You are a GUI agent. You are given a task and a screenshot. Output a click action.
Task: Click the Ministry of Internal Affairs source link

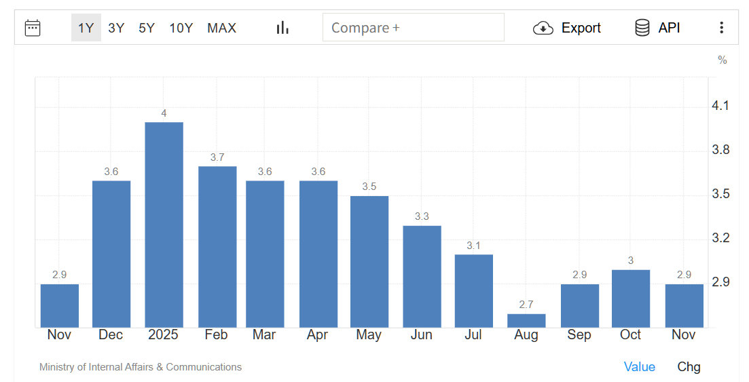pos(141,367)
